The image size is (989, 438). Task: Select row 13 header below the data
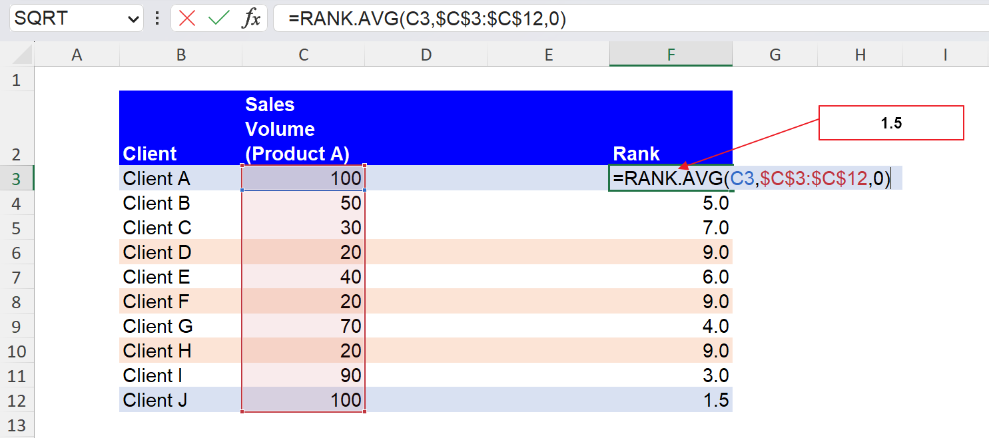pyautogui.click(x=17, y=424)
